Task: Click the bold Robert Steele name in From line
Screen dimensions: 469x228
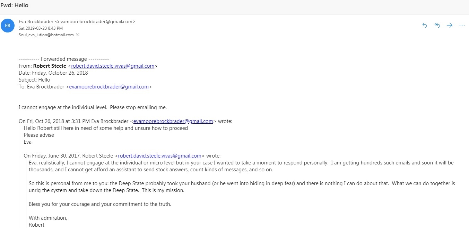Action: (50, 66)
